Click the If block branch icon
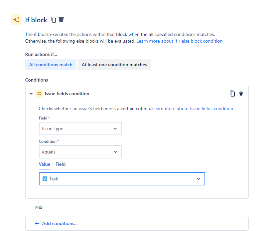 (x=16, y=20)
